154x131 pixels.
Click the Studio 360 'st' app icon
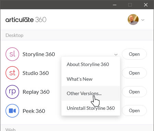tap(12, 73)
